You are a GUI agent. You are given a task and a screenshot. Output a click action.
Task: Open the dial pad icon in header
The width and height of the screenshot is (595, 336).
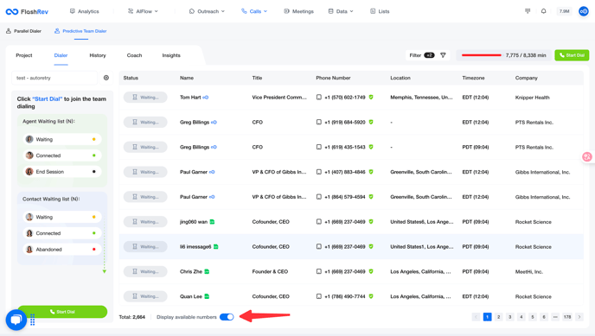(528, 11)
